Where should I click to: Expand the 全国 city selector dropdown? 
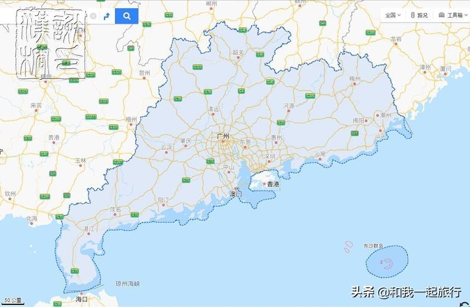[x=393, y=15]
